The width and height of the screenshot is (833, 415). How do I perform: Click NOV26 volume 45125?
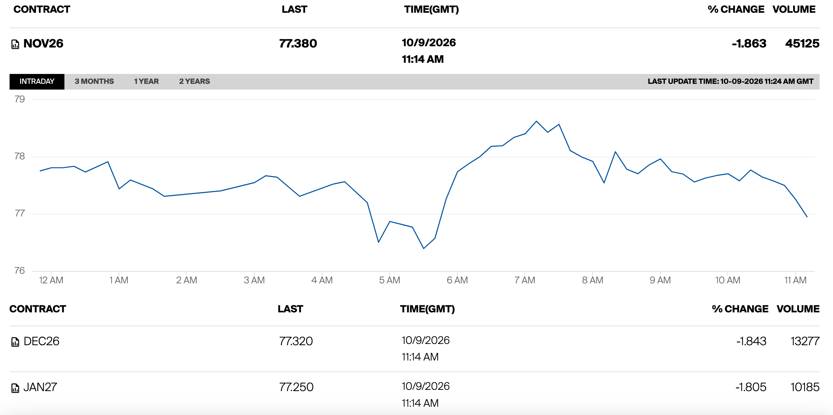(x=802, y=44)
